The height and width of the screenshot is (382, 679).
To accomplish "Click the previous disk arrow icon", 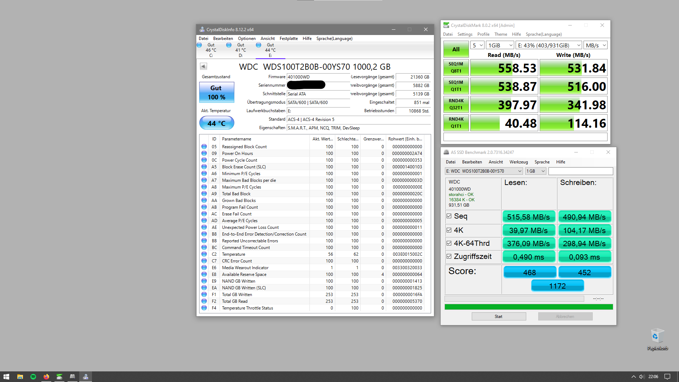I will (203, 66).
